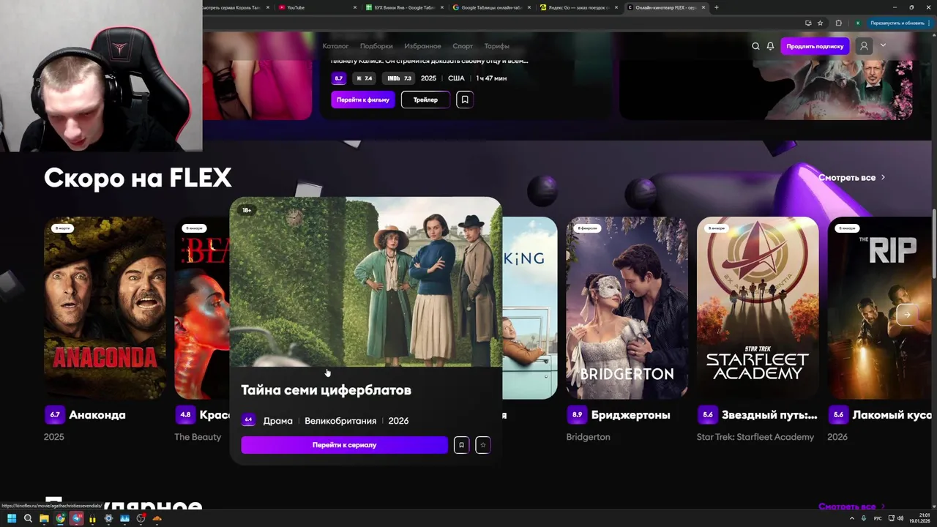Click the Анаконда title text

pyautogui.click(x=97, y=415)
